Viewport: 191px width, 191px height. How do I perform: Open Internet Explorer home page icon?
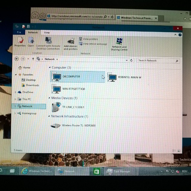click(x=185, y=19)
